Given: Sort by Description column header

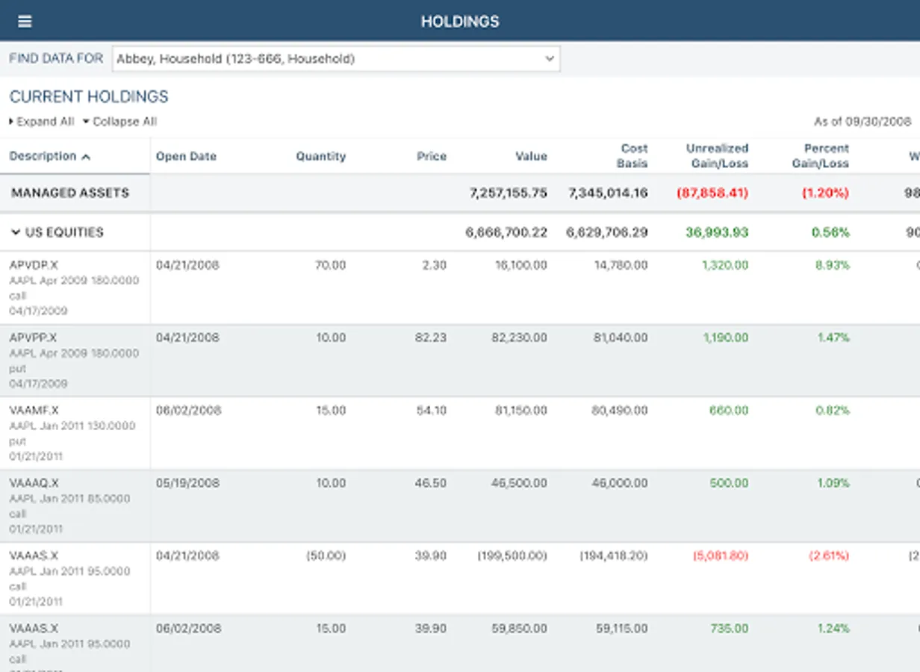Looking at the screenshot, I should pos(43,156).
